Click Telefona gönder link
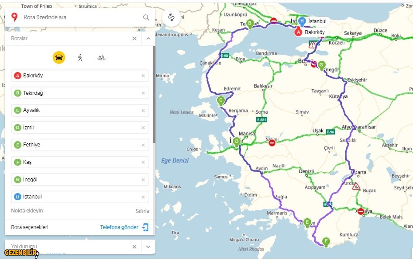413x261 pixels. (119, 227)
